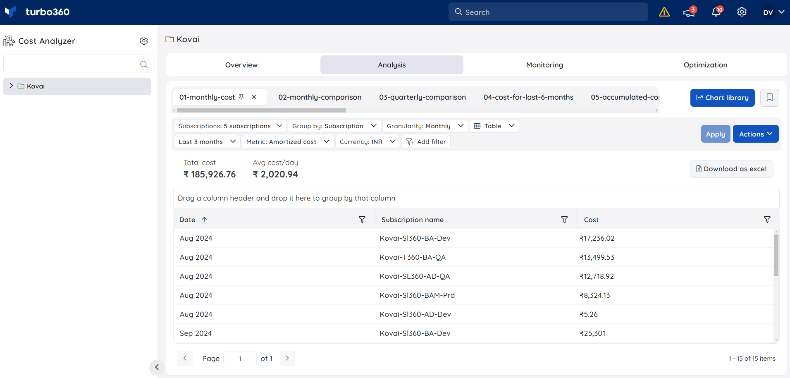Open the Date column filter icon

point(362,220)
